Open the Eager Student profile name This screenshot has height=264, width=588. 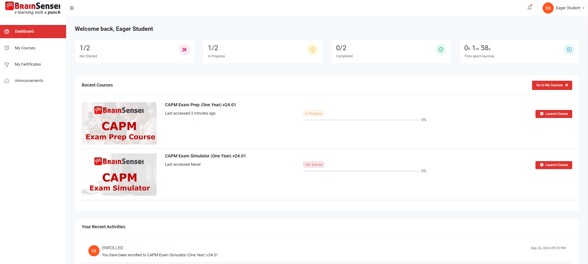pos(568,8)
